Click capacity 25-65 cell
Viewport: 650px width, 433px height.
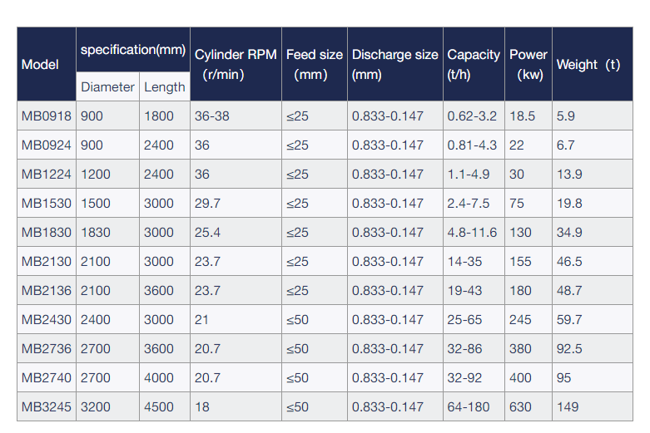[x=474, y=320]
